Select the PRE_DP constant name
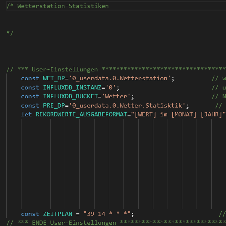 [x=54, y=106]
